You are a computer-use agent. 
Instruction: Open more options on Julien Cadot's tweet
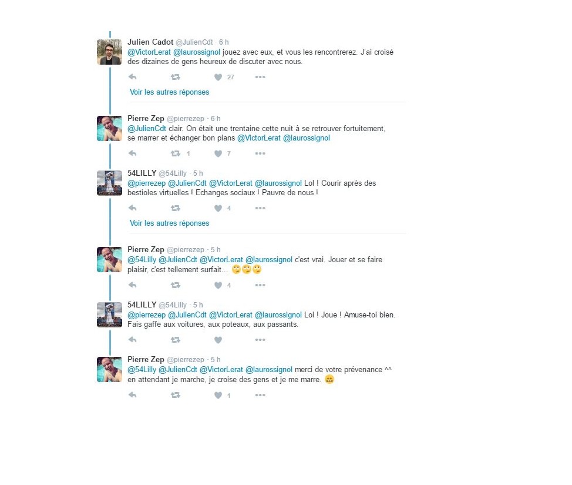260,77
